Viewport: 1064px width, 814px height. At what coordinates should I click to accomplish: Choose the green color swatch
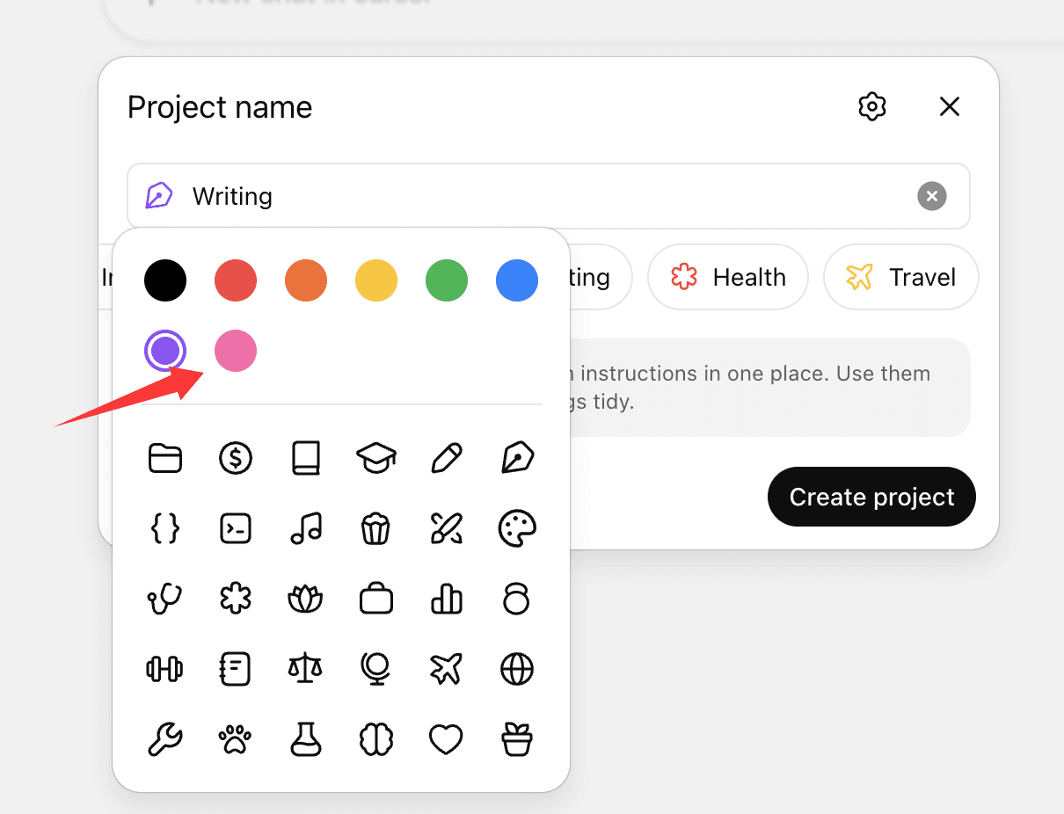[447, 281]
